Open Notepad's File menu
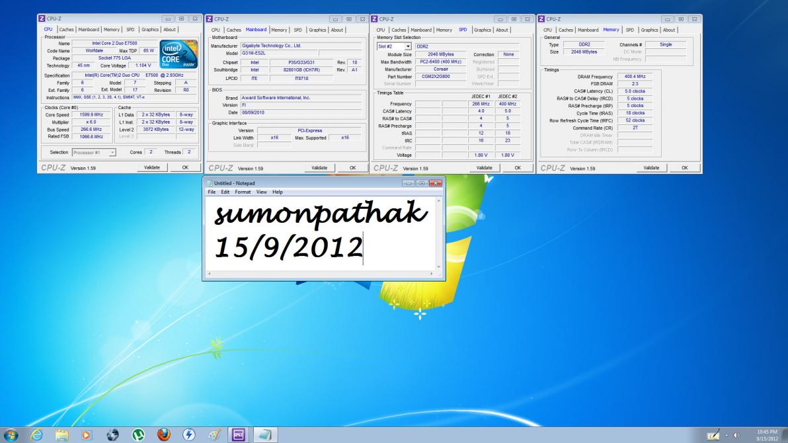Screen dimensions: 788x443 pyautogui.click(x=212, y=192)
